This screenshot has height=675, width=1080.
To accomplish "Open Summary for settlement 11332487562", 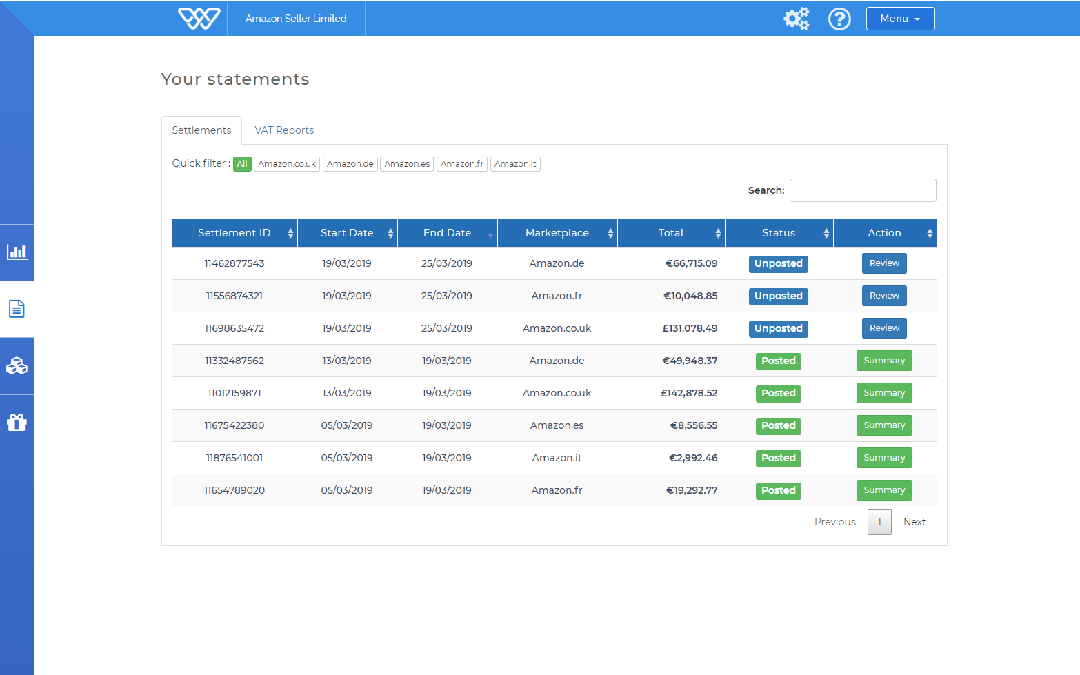I will tap(884, 361).
